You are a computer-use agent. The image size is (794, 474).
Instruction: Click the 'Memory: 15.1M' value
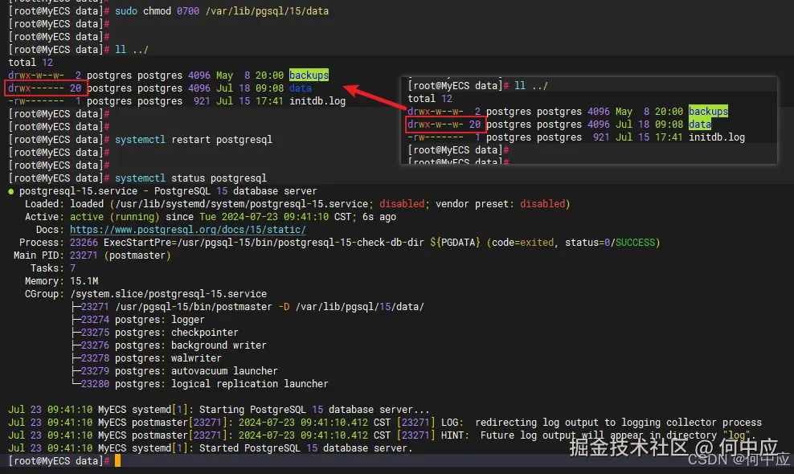tap(84, 281)
